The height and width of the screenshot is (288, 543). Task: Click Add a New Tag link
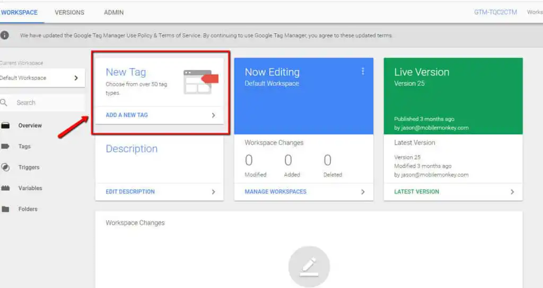(127, 115)
